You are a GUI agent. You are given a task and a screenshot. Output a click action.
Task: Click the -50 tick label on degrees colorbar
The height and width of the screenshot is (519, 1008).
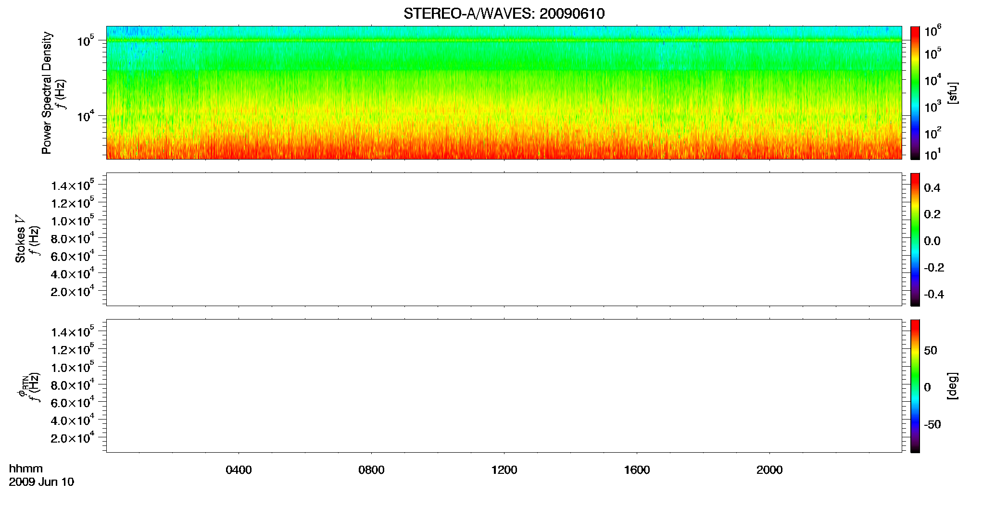pos(932,424)
